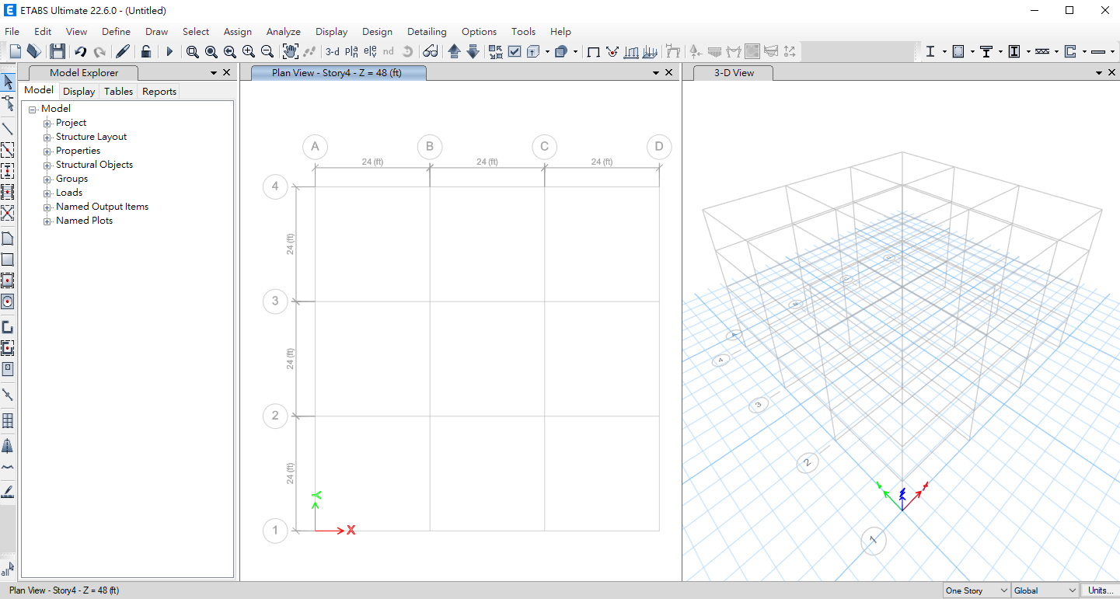This screenshot has width=1120, height=599.
Task: Click the 'all' select all button
Action: (8, 569)
